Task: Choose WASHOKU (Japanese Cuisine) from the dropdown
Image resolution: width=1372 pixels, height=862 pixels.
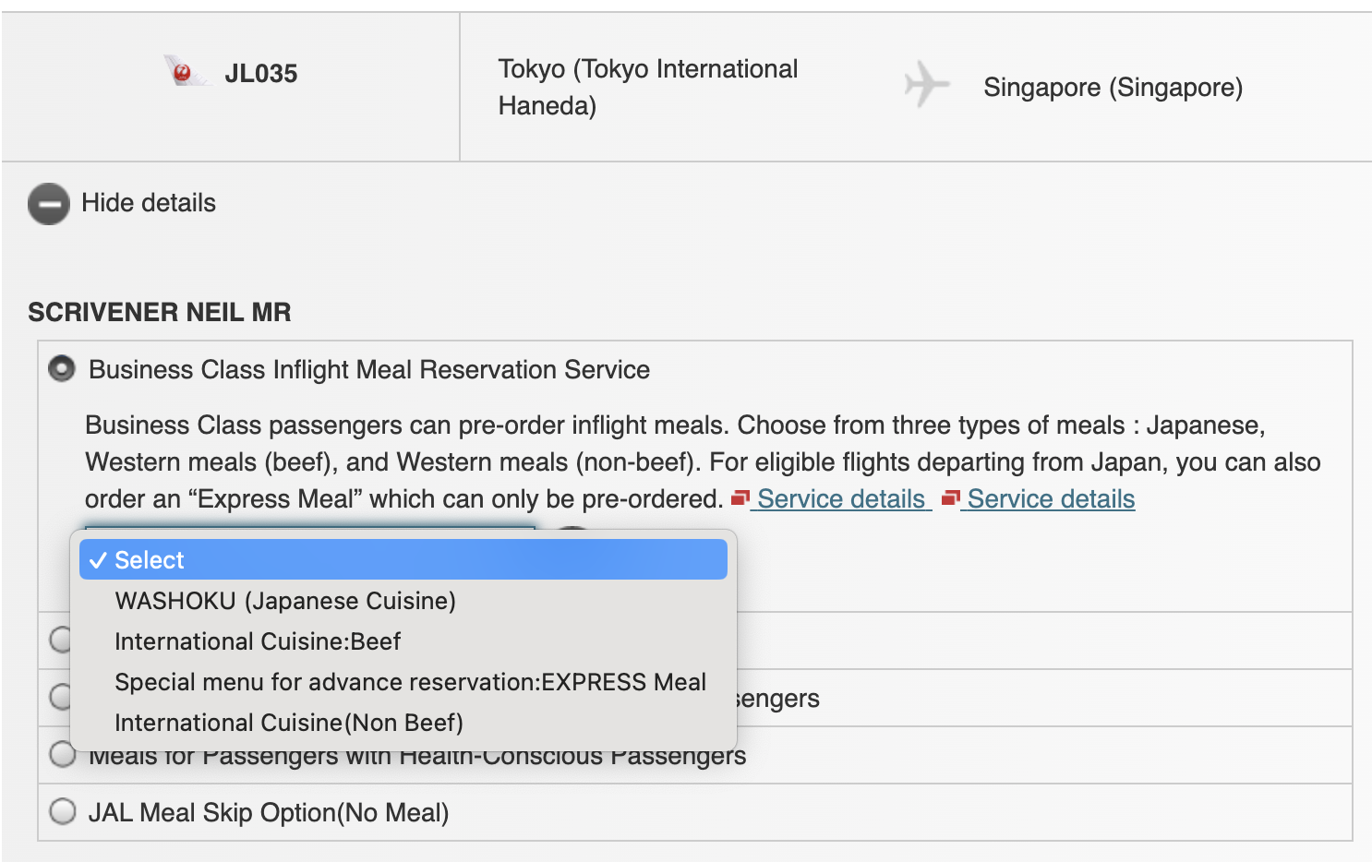Action: 284,600
